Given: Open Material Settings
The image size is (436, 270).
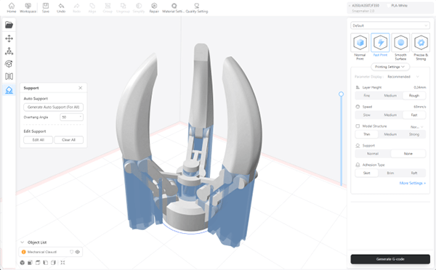Looking at the screenshot, I should [x=174, y=8].
